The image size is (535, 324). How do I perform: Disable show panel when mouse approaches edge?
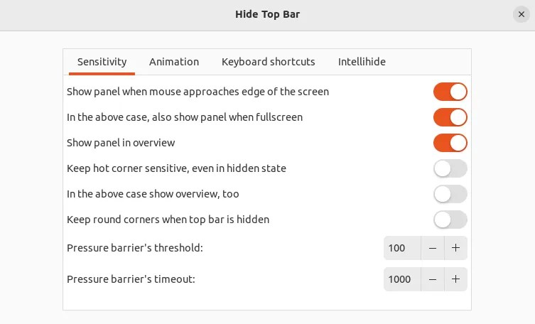[450, 92]
